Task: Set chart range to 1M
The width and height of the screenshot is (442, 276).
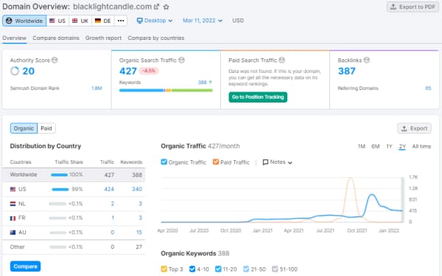Action: (362, 146)
